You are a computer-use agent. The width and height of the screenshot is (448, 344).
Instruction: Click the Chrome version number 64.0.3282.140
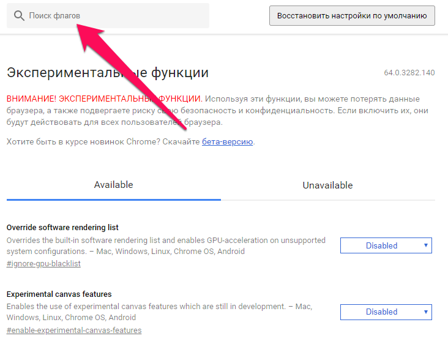coord(409,73)
